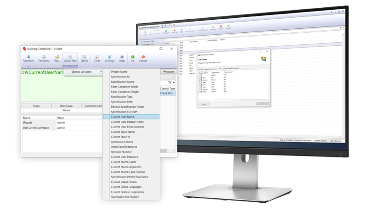Viewport: 370px width, 208px height.
Task: Open the combo box under the Messages tab
Action: point(168,77)
